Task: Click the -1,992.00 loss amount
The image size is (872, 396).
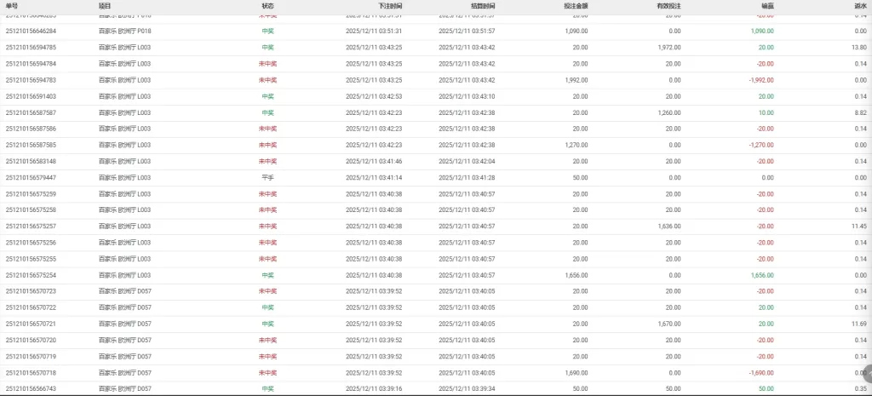Action: 760,79
